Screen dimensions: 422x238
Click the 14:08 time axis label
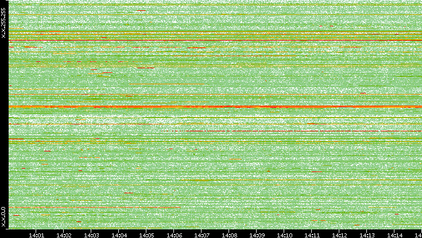click(230, 235)
